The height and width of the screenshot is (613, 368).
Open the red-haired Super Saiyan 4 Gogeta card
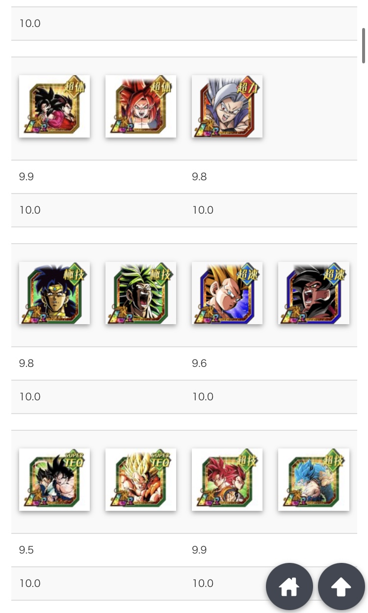141,106
